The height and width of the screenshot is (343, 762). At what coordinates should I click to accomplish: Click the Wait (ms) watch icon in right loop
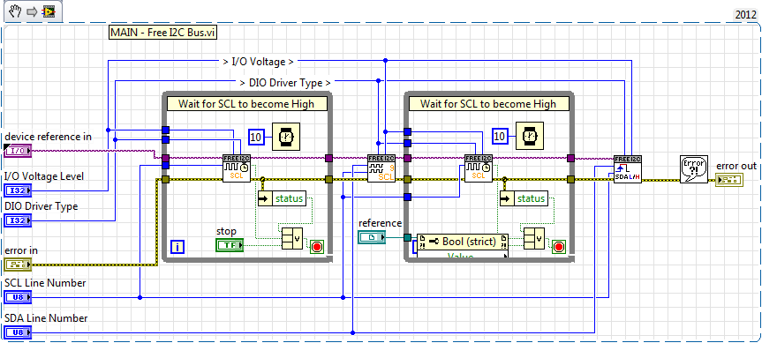coord(529,137)
